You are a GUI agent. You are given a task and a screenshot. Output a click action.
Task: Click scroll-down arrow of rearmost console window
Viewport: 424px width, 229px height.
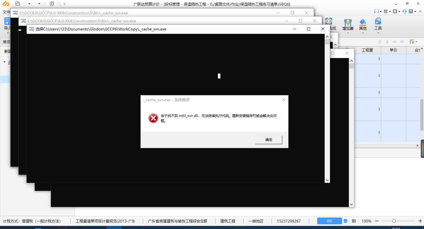351,204
